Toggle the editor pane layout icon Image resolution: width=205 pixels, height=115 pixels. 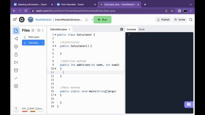122,29
